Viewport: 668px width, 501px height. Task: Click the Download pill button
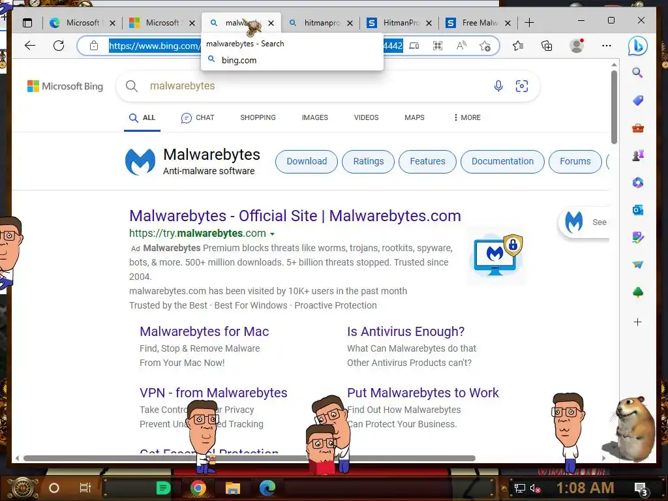point(307,162)
